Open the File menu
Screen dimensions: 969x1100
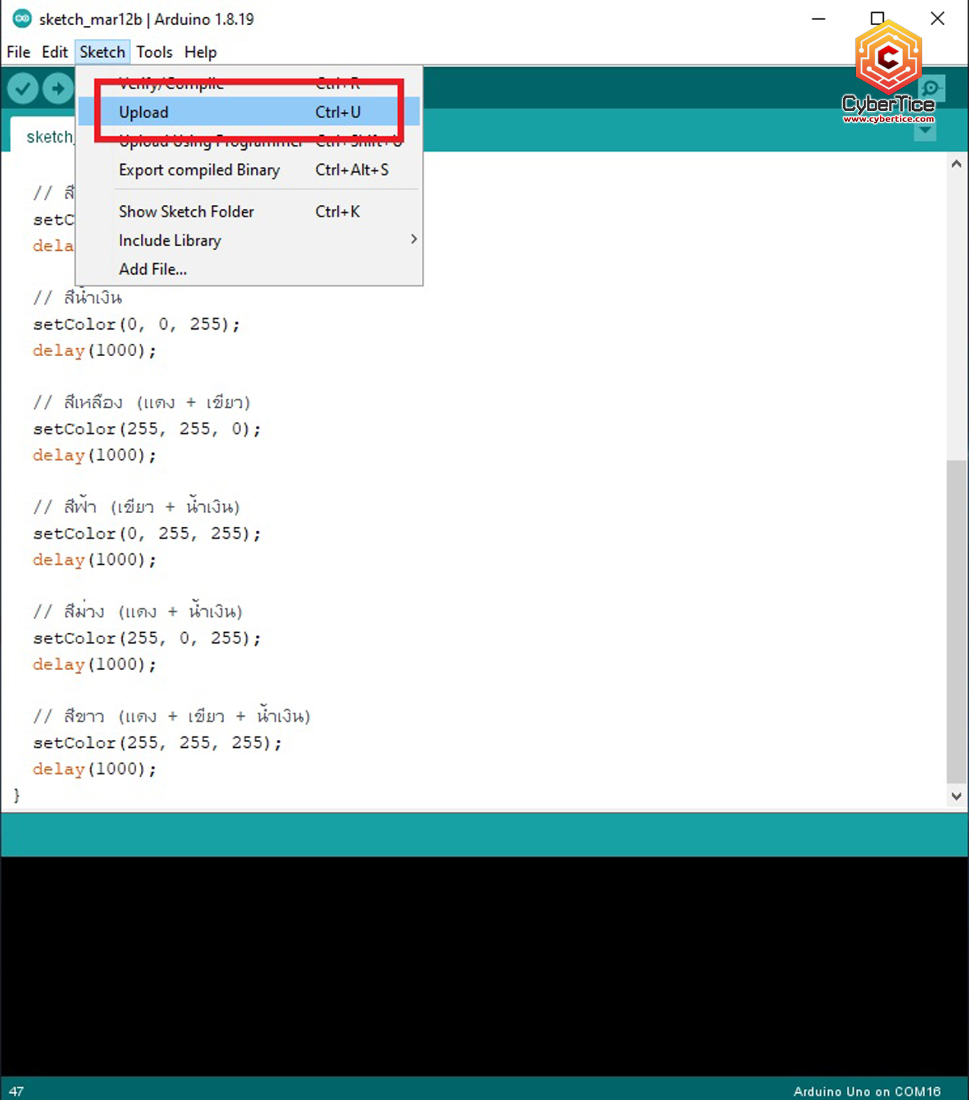click(18, 52)
